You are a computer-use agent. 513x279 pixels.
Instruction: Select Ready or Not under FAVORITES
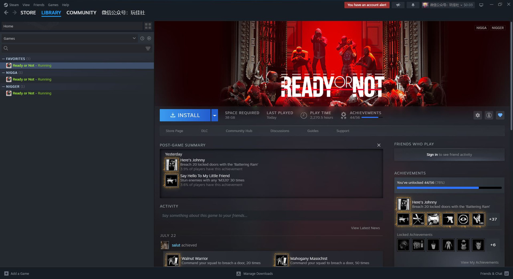[77, 66]
